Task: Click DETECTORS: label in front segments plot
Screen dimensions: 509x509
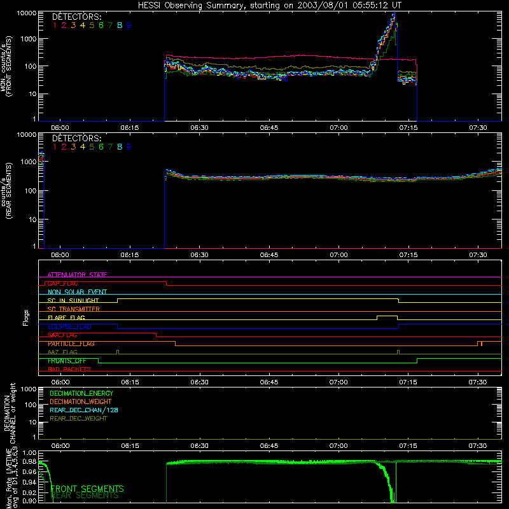Action: (x=76, y=17)
